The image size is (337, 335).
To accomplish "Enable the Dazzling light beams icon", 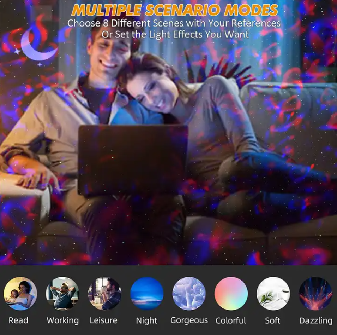I will (x=315, y=294).
